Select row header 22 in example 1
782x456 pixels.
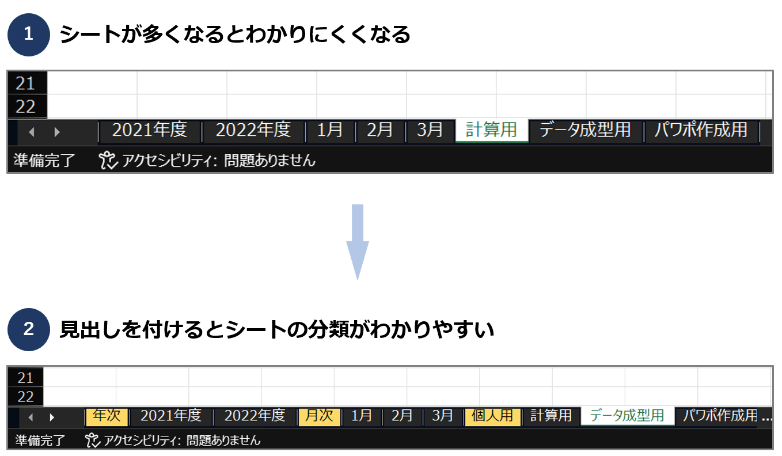tap(26, 107)
